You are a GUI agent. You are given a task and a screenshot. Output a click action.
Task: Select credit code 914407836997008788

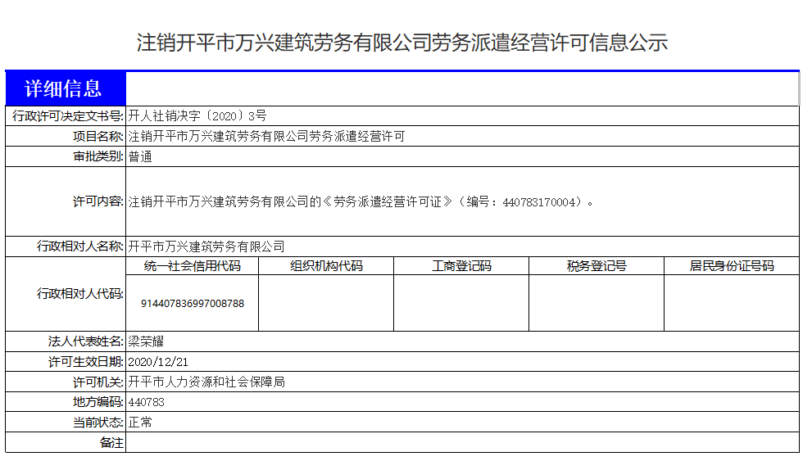tap(193, 303)
